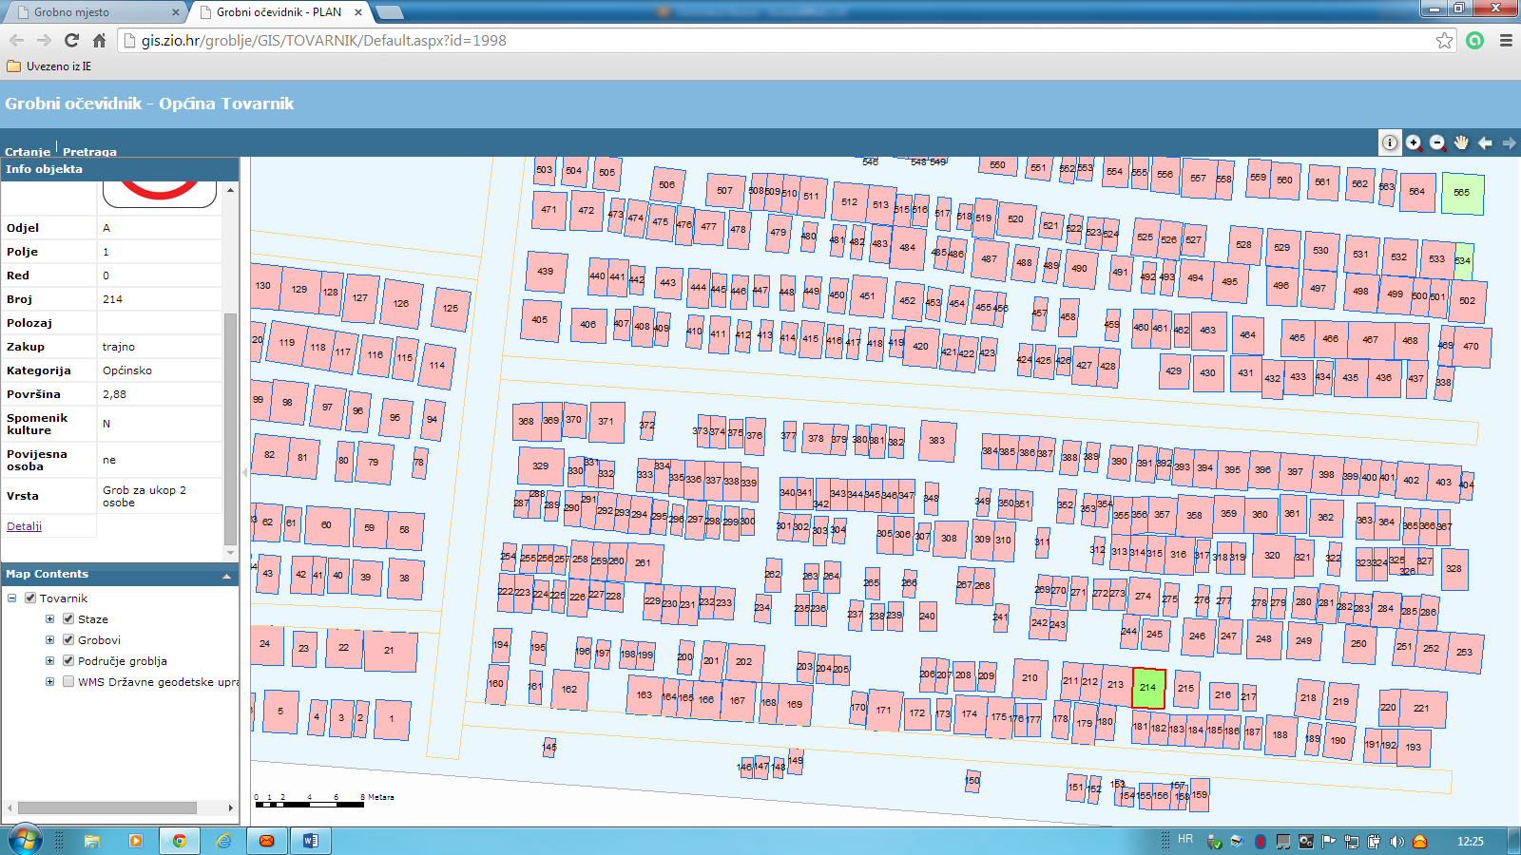This screenshot has height=855, width=1521.
Task: Reload the page in Chrome
Action: (x=71, y=40)
